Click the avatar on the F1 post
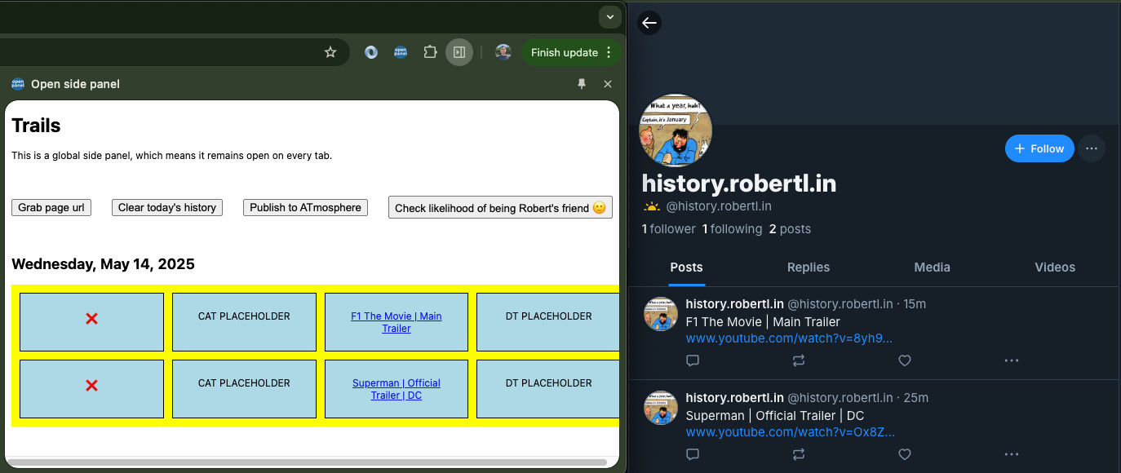Viewport: 1121px width, 473px height. coord(661,314)
